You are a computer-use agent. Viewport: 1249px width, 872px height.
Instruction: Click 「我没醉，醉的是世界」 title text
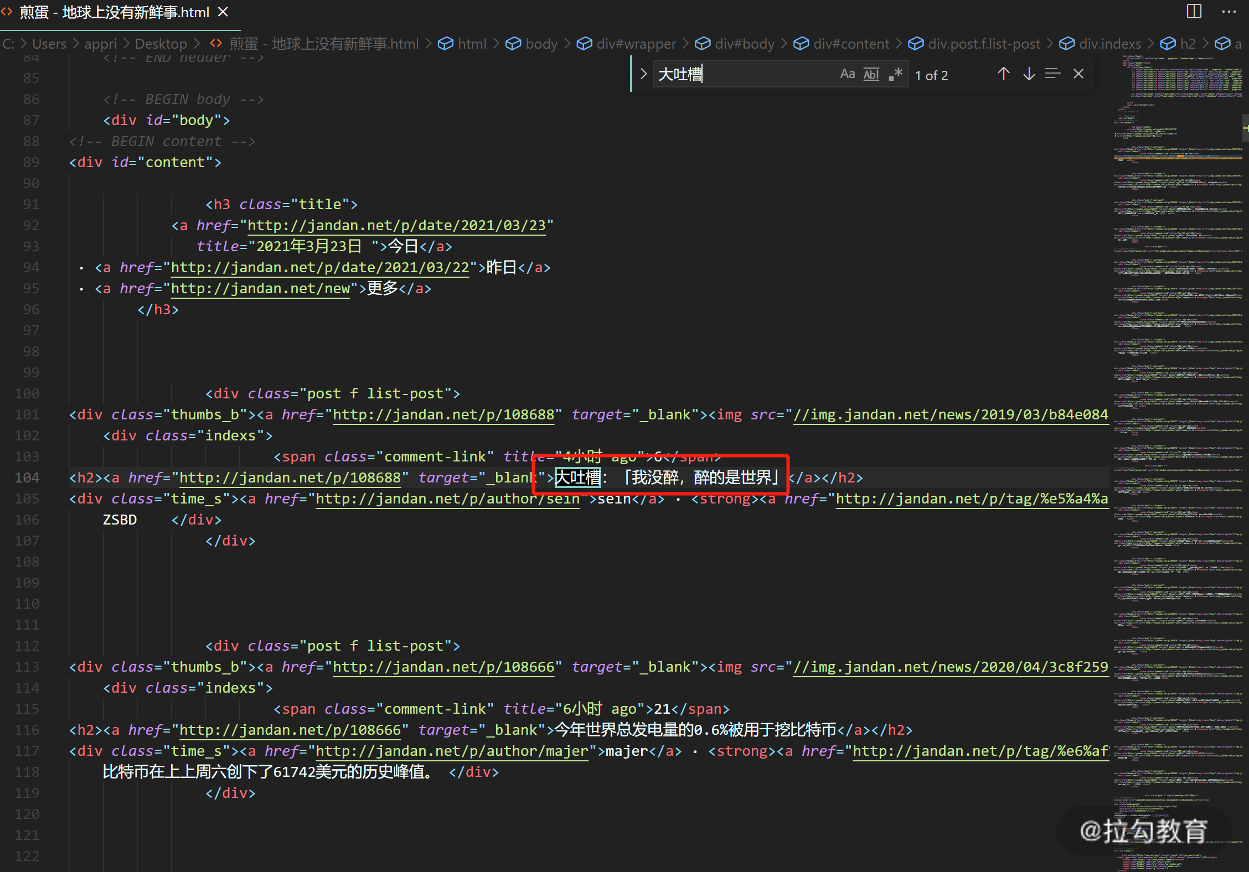(702, 477)
